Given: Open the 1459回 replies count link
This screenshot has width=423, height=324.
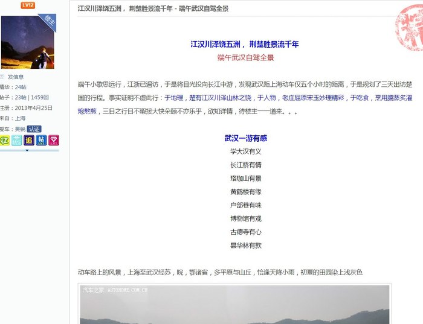Looking at the screenshot, I should [40, 98].
